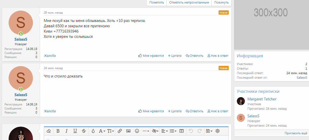Click the undo arrow in editor
This screenshot has width=309, height=140.
[191, 131]
